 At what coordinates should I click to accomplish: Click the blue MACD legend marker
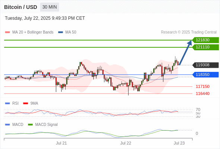(7, 125)
